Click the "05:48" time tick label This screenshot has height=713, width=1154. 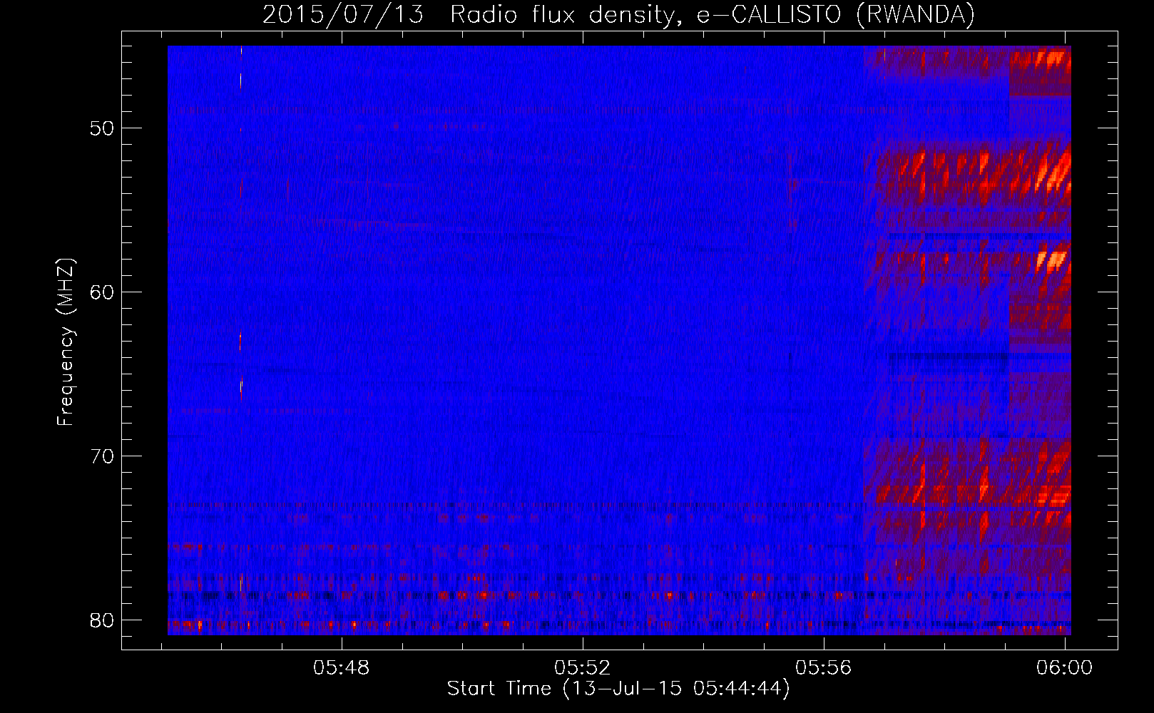[342, 668]
